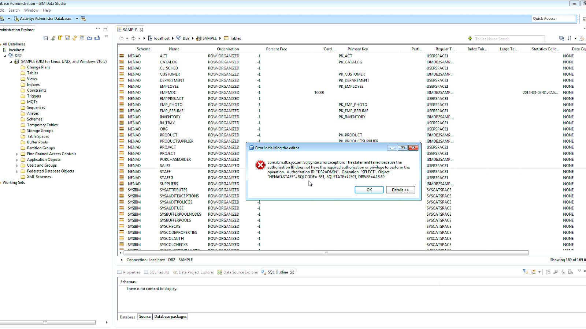
Task: Select the EMPLOYEE table row
Action: click(352, 87)
